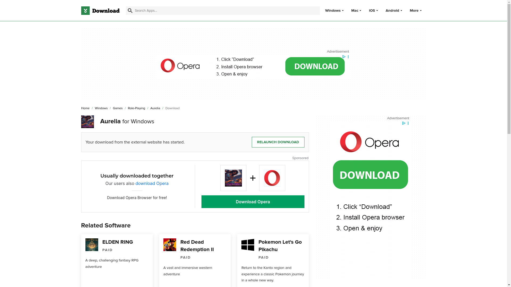
Task: Click the sidebar ad DOWNLOAD button
Action: tap(370, 175)
